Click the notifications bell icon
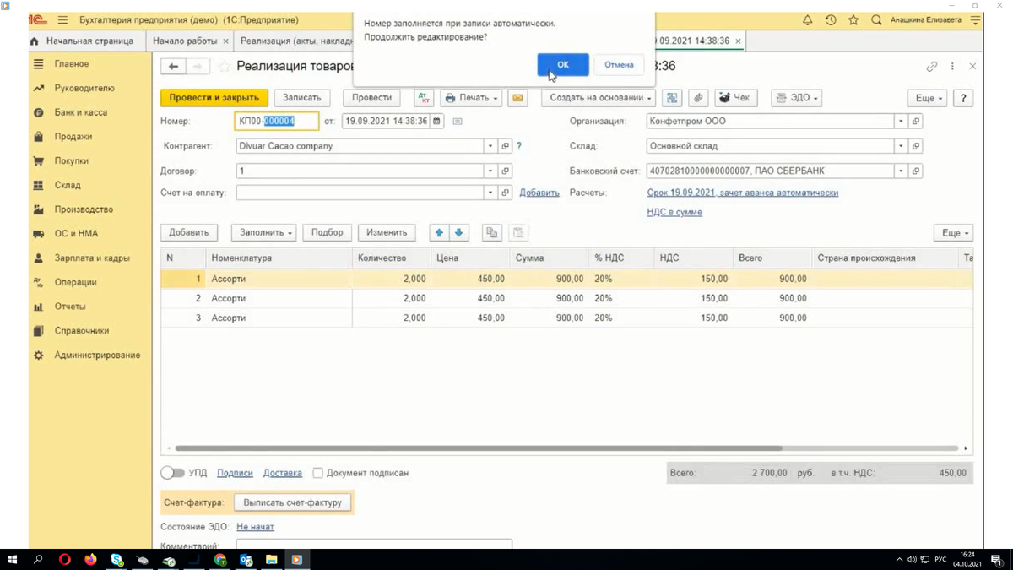This screenshot has height=570, width=1013. click(807, 19)
